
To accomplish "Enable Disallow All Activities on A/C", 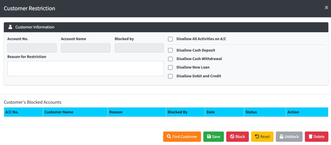I will pyautogui.click(x=170, y=39).
